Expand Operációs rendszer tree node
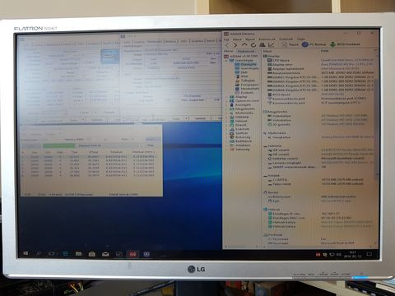Image resolution: width=395 pixels, height=296 pixels. click(x=226, y=101)
